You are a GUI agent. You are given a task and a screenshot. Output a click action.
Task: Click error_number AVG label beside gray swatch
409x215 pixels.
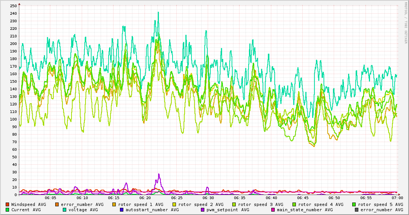[382, 210]
